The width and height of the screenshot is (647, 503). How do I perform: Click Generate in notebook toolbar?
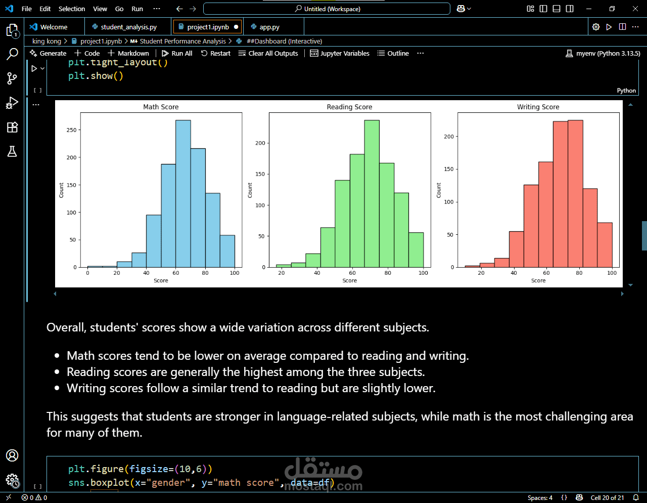(x=48, y=53)
